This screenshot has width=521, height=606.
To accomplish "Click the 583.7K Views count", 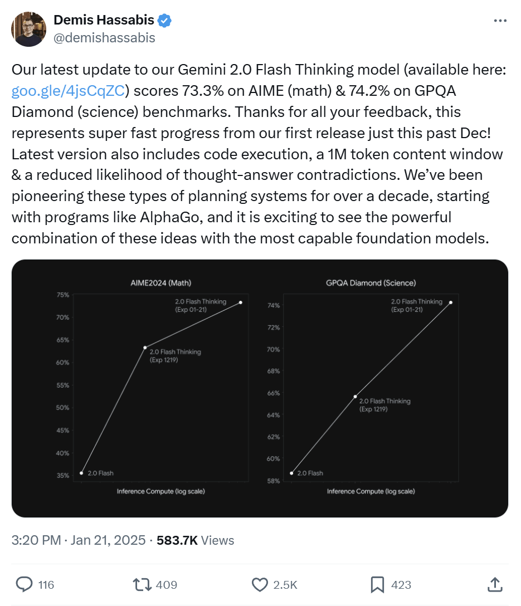I will tap(195, 540).
